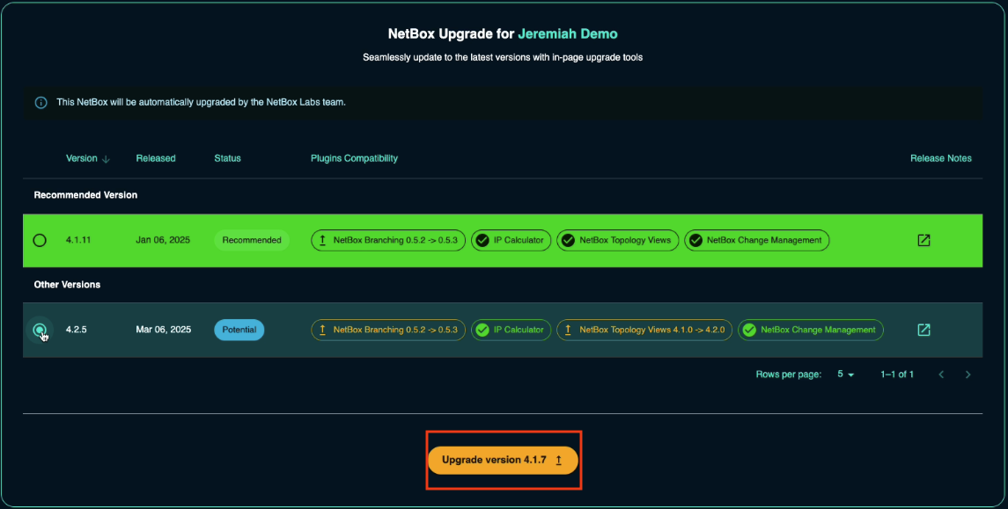Viewport: 1008px width, 509px height.
Task: Select version 4.2.5 radio button
Action: point(40,330)
